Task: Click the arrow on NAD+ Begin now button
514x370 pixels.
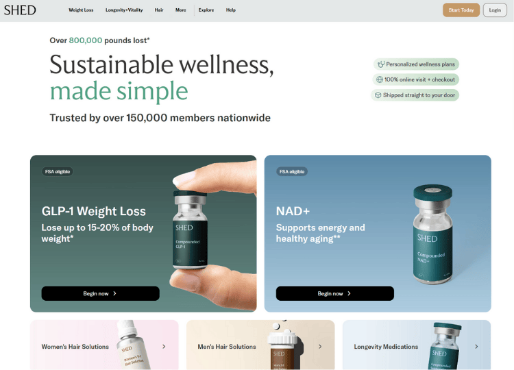Action: [x=349, y=293]
